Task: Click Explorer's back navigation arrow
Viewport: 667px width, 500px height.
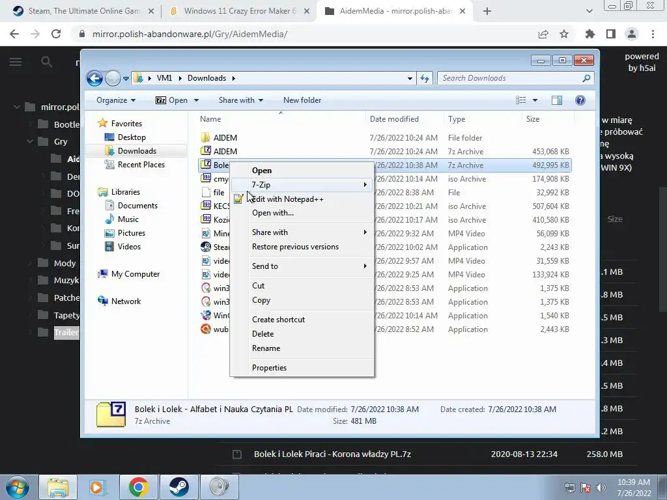Action: click(x=94, y=78)
